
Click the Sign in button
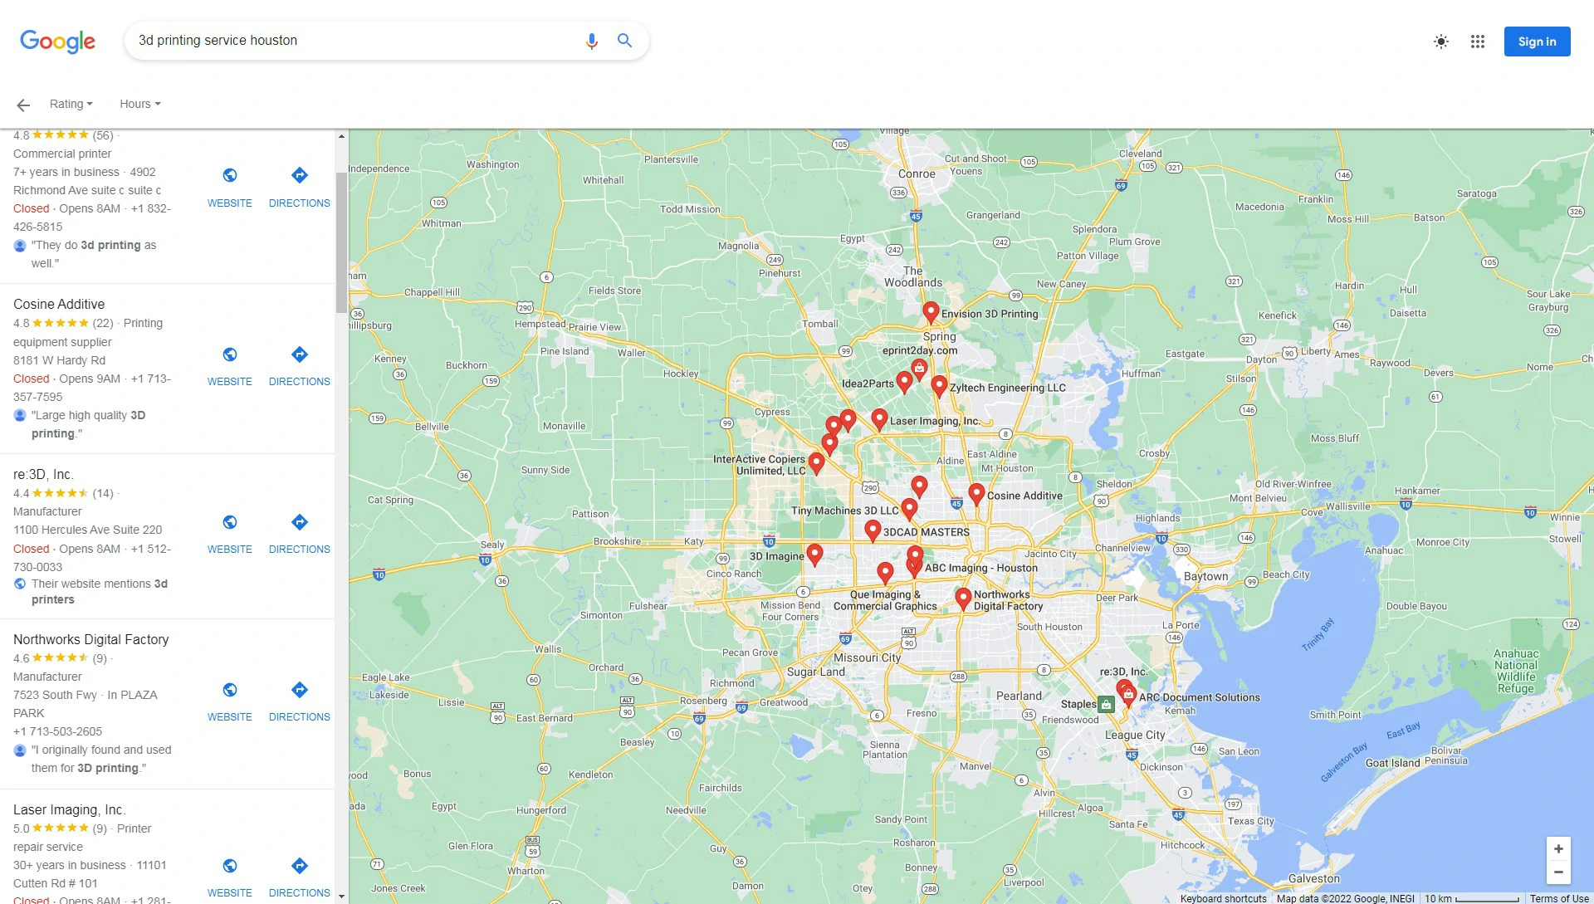1537,41
